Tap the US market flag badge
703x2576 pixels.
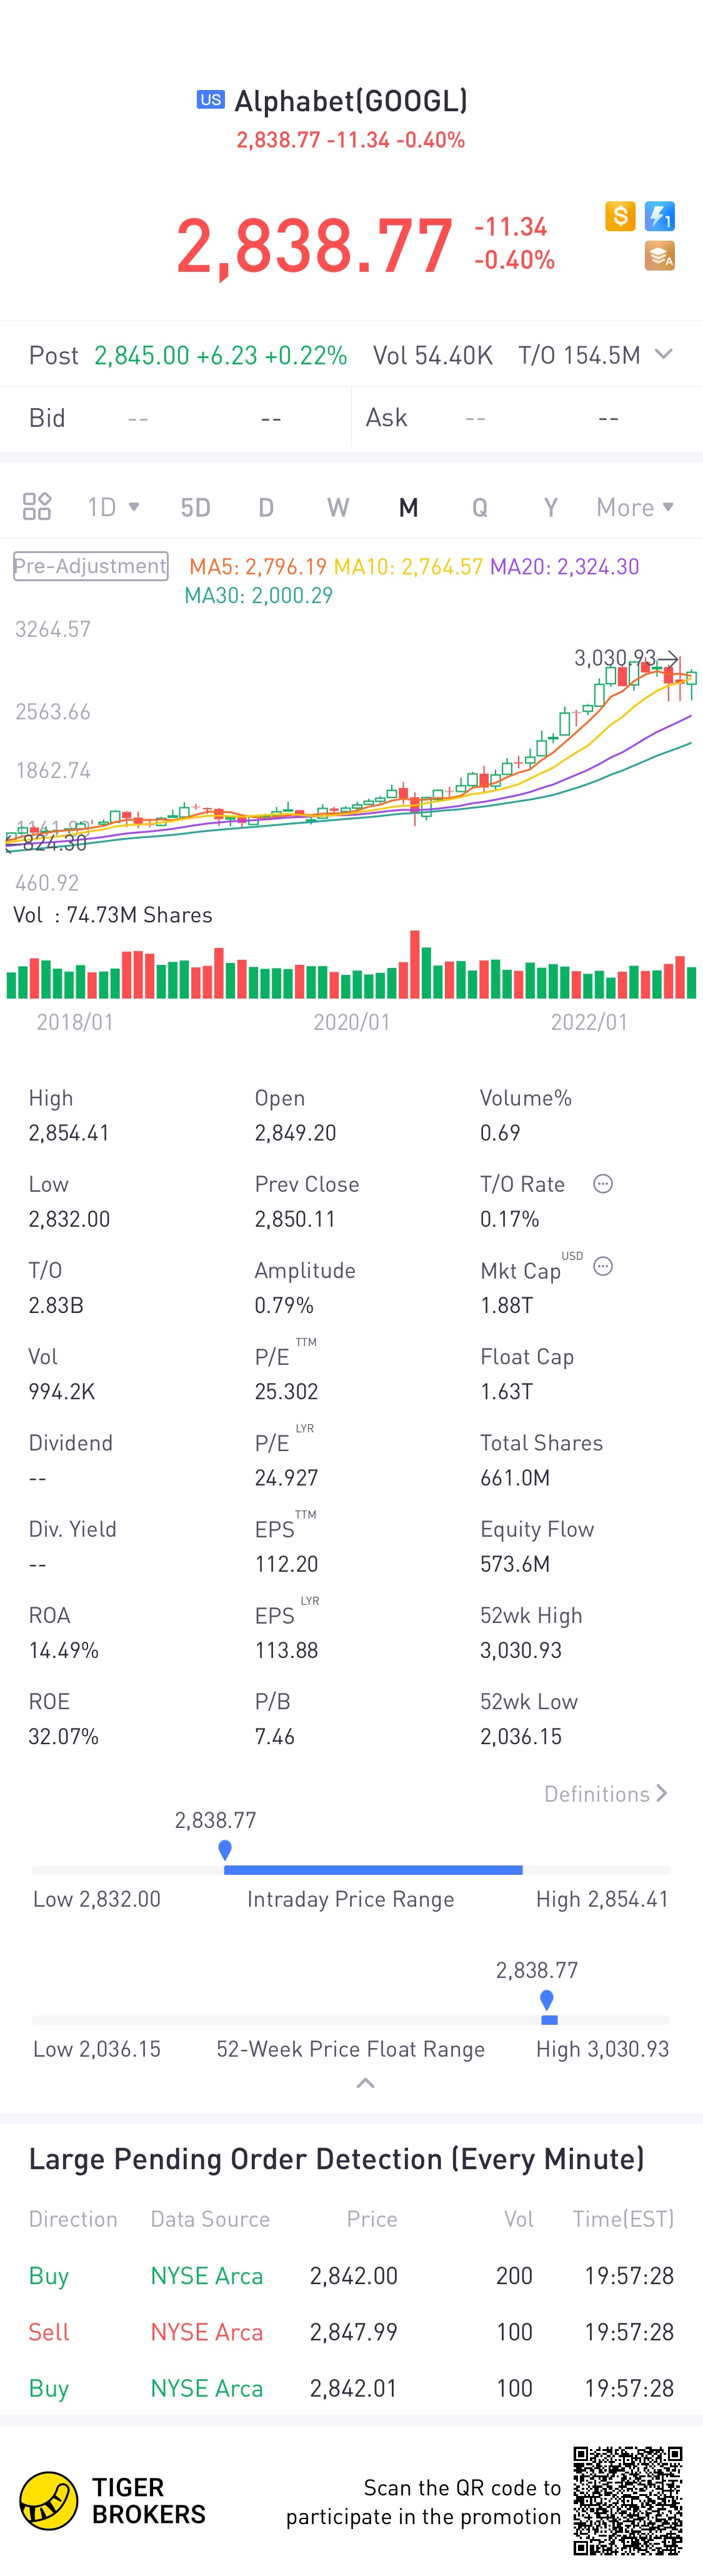pos(210,100)
